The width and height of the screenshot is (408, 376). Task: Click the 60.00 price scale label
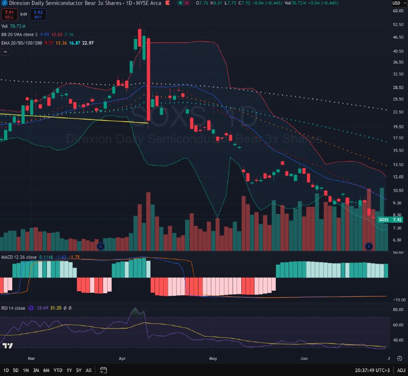(398, 11)
